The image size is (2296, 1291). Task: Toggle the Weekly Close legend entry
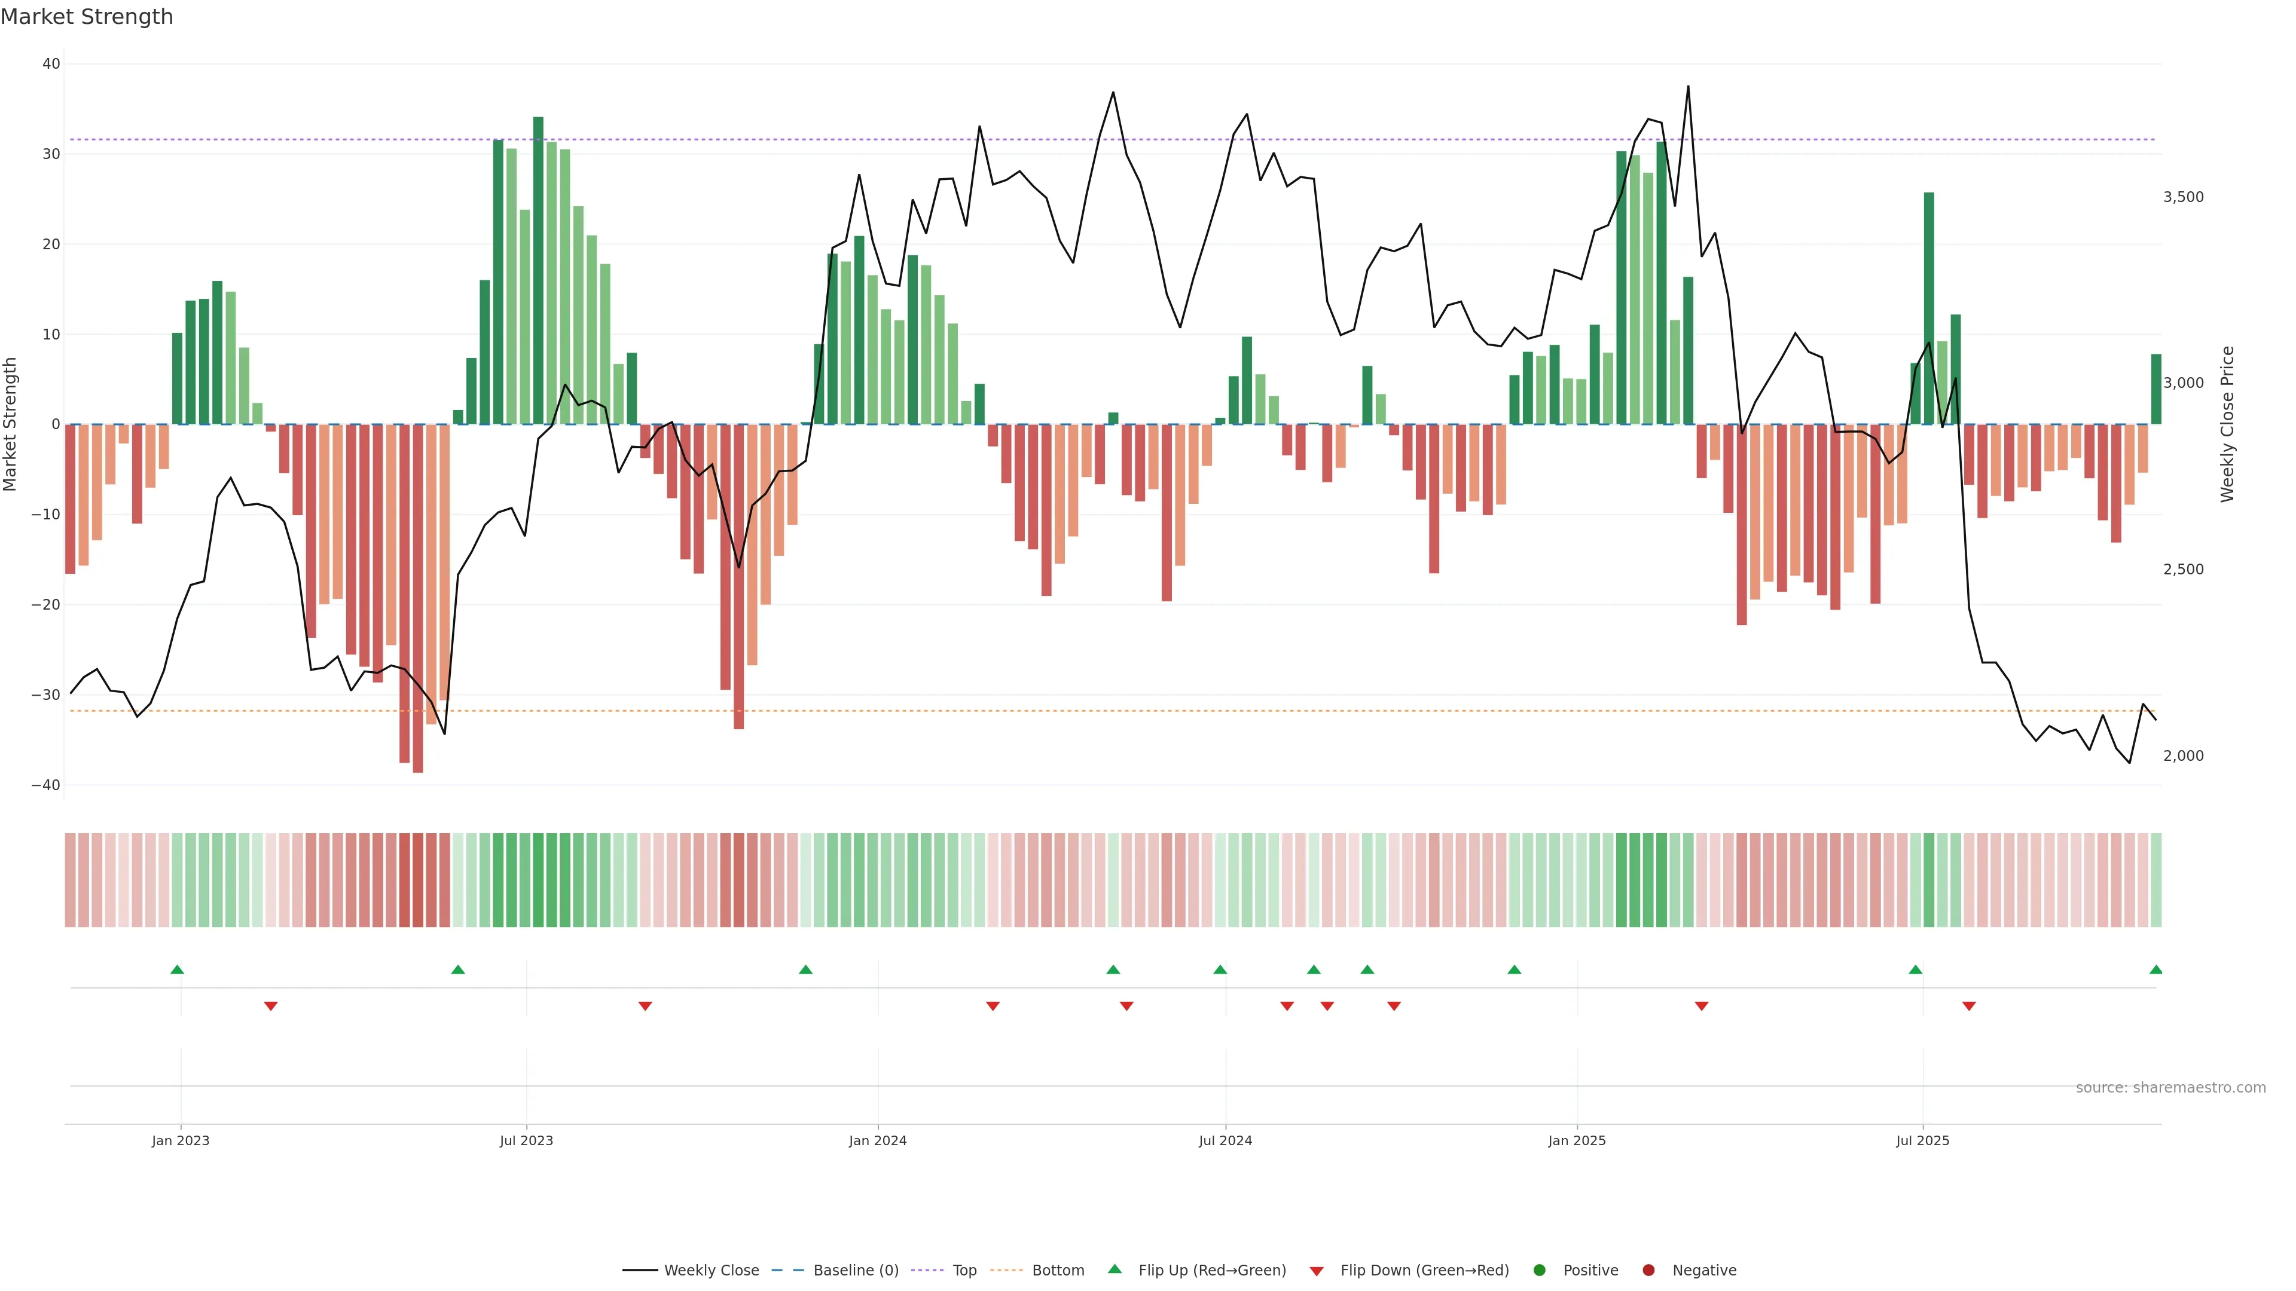tap(710, 1271)
